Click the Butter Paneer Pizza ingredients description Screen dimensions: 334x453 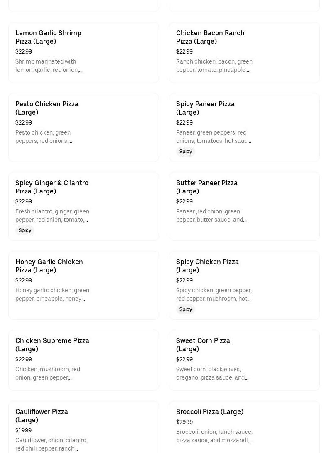tap(211, 215)
